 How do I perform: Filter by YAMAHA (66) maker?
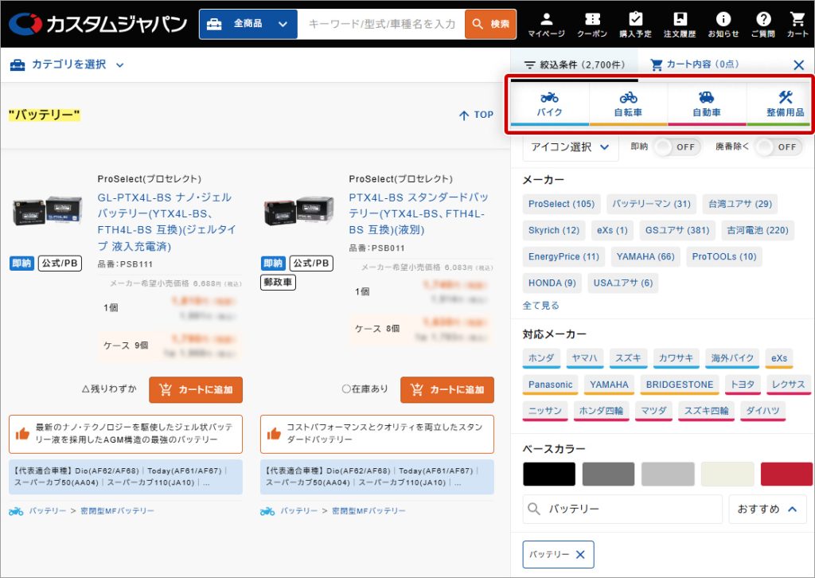645,257
